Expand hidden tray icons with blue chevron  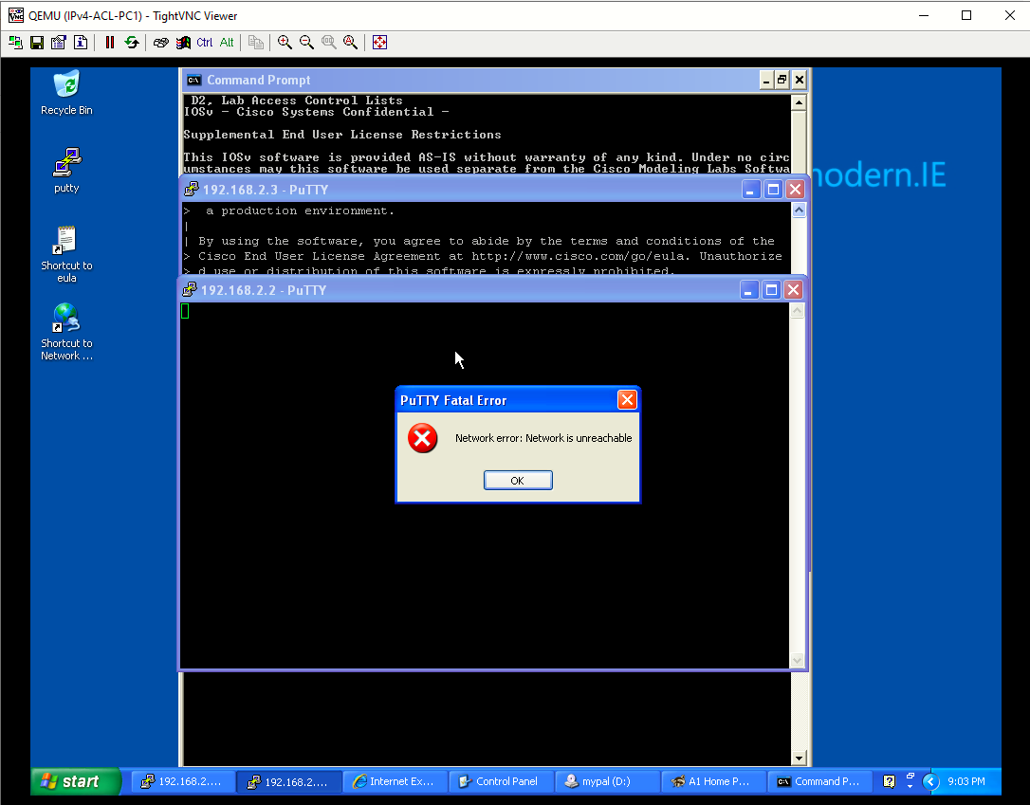tap(930, 781)
